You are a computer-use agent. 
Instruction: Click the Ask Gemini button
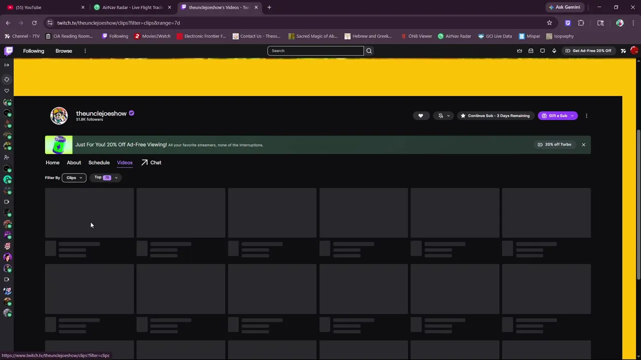564,7
